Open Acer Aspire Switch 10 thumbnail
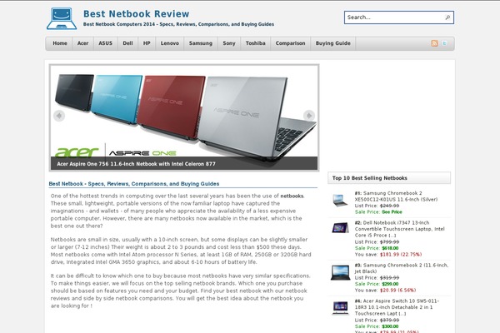500x333 pixels. pos(340,308)
